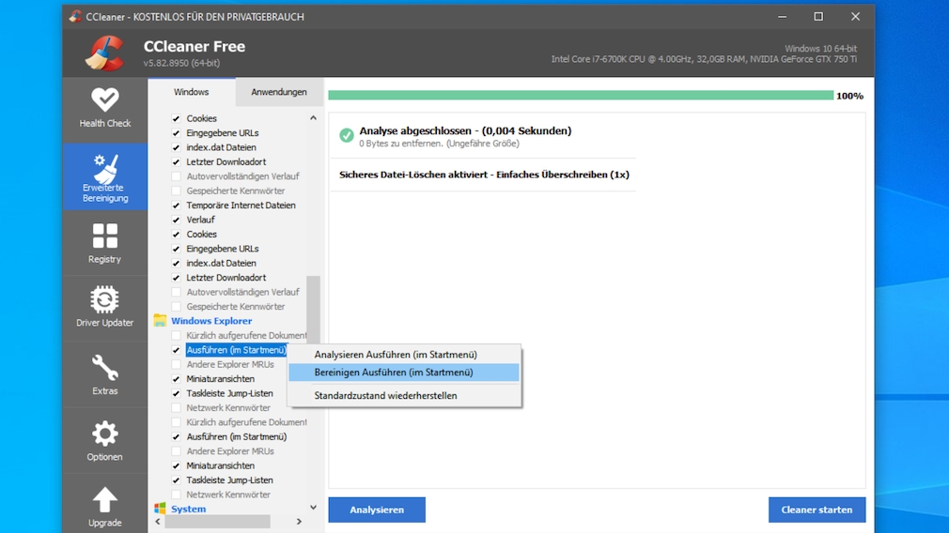The height and width of the screenshot is (533, 949).
Task: Uncheck the Cookies checkbox directly below Verlauf
Action: point(176,235)
